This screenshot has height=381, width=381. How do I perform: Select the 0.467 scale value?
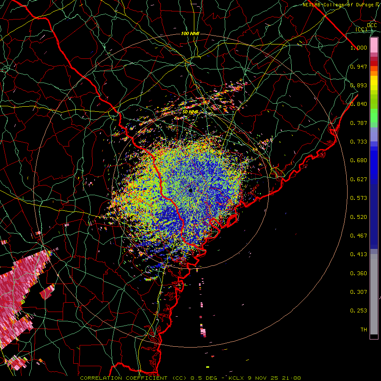pyautogui.click(x=359, y=236)
